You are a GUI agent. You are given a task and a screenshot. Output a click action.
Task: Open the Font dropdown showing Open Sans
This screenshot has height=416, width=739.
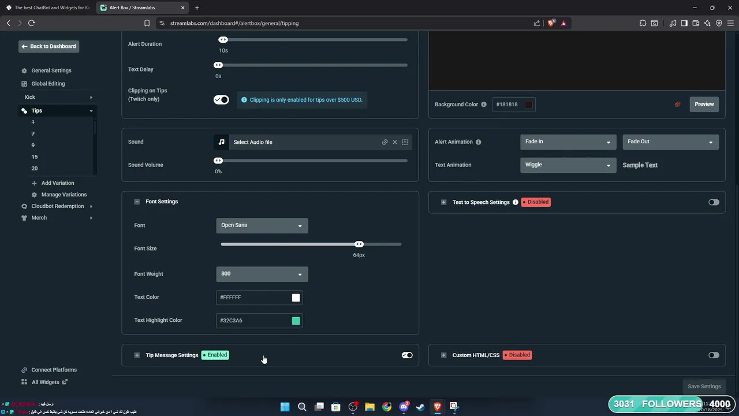[262, 225]
